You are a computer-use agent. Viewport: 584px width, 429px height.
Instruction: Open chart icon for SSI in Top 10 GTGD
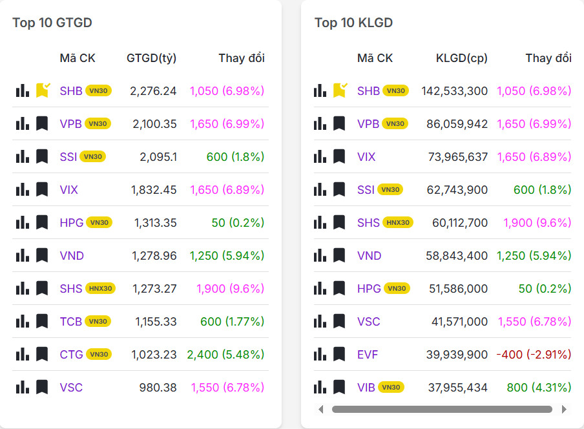pos(23,156)
